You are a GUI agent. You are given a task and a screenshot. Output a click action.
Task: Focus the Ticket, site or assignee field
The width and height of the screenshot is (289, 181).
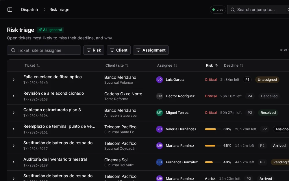[44, 50]
